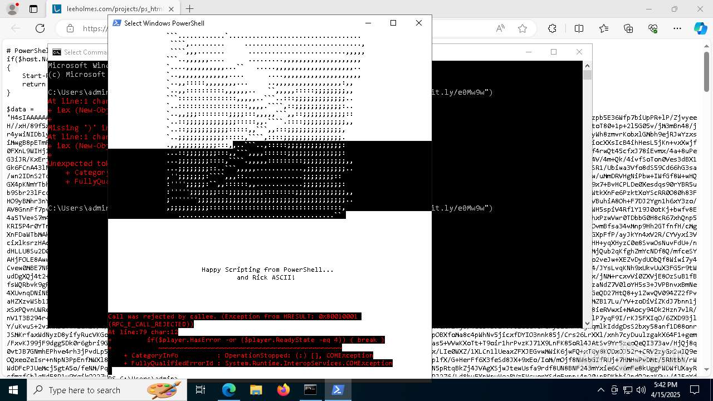The width and height of the screenshot is (713, 401).
Task: View site information lock icon
Action: coord(70,28)
